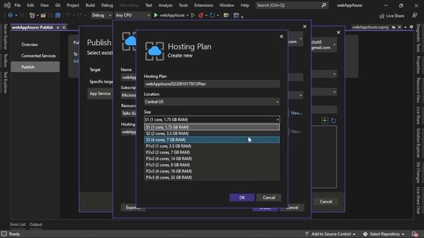The height and width of the screenshot is (238, 424).
Task: Open the Location dropdown Central US
Action: (212, 102)
